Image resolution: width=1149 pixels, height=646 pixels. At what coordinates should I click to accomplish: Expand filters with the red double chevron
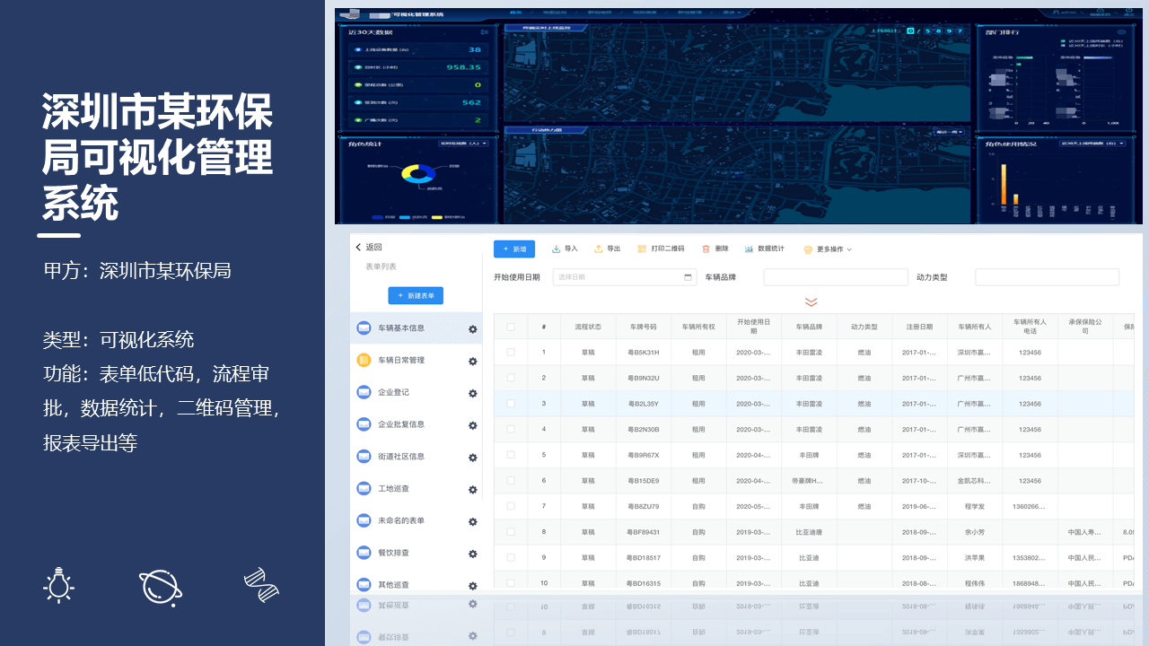811,302
